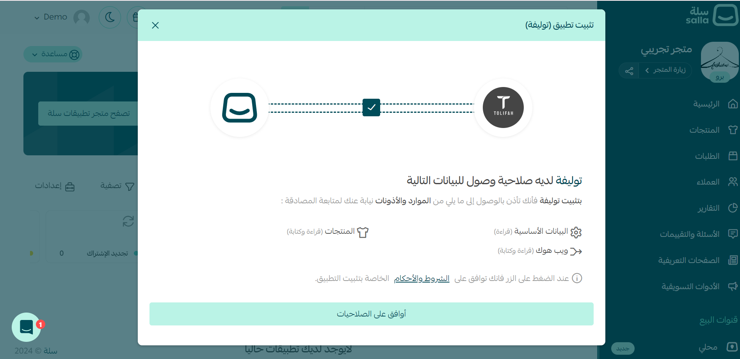Click the التقارير reports pie chart icon
The width and height of the screenshot is (740, 359).
(733, 208)
